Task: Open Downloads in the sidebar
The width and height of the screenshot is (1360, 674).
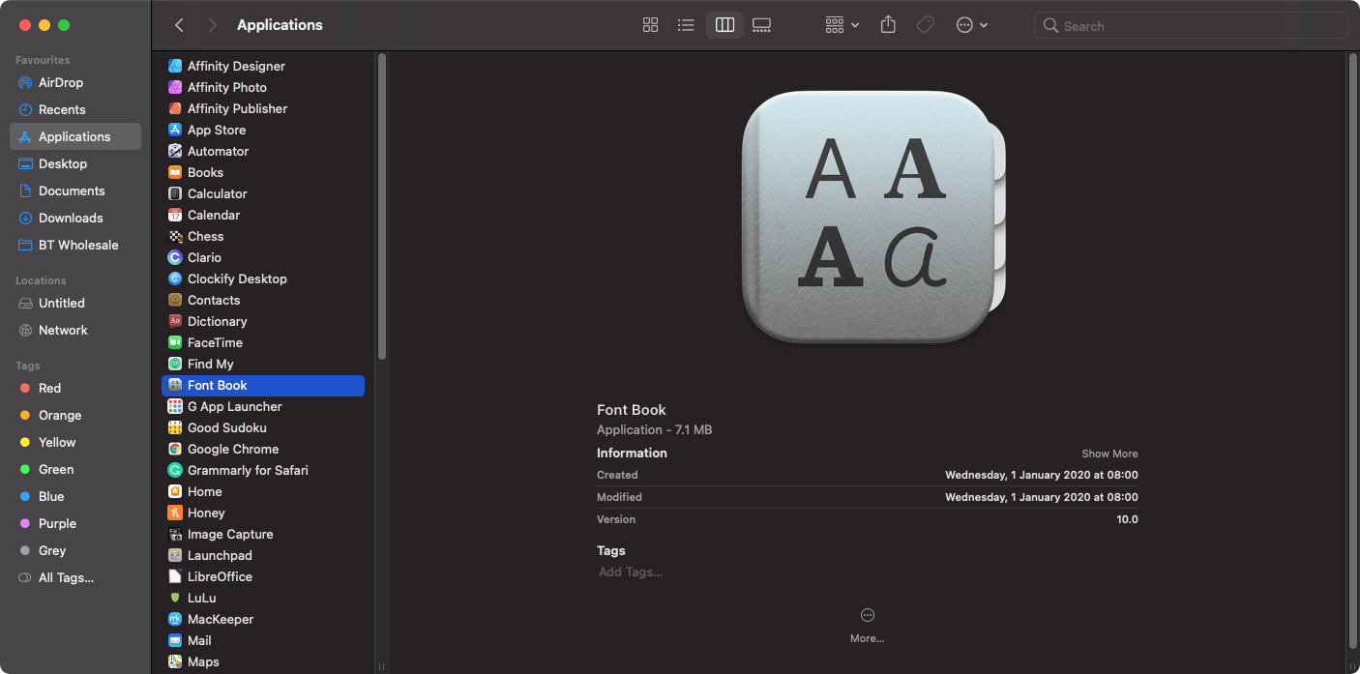Action: (x=75, y=218)
